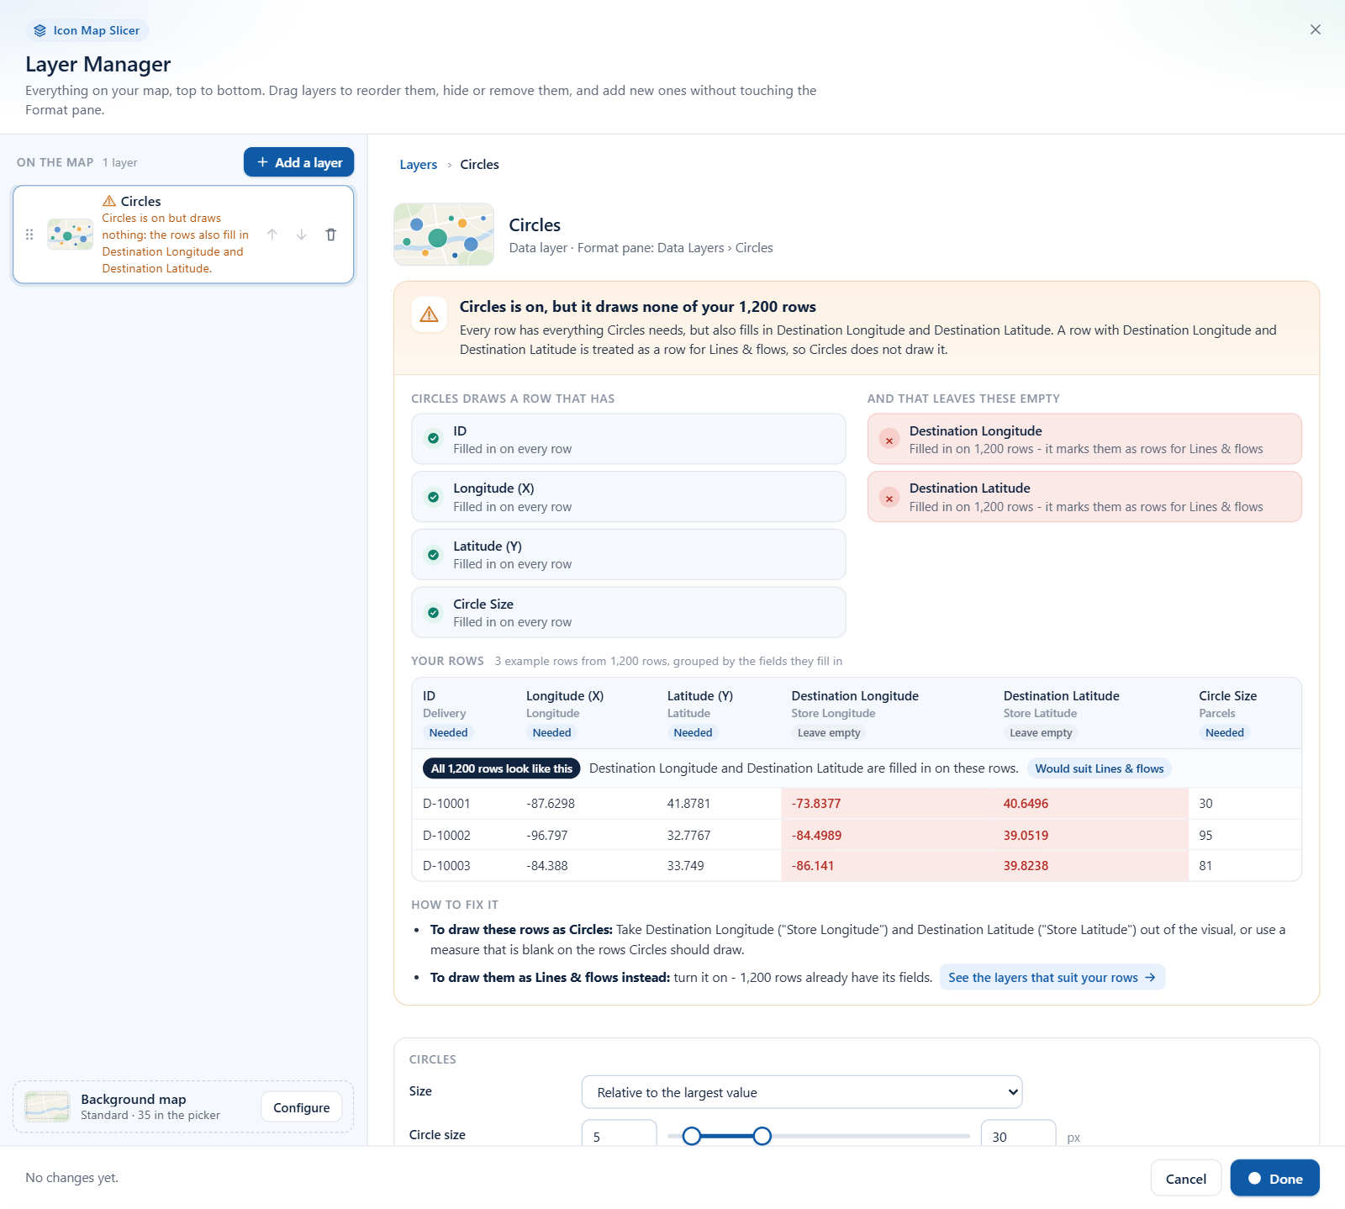The image size is (1345, 1209).
Task: Click the green check next to Circle Size
Action: [433, 613]
